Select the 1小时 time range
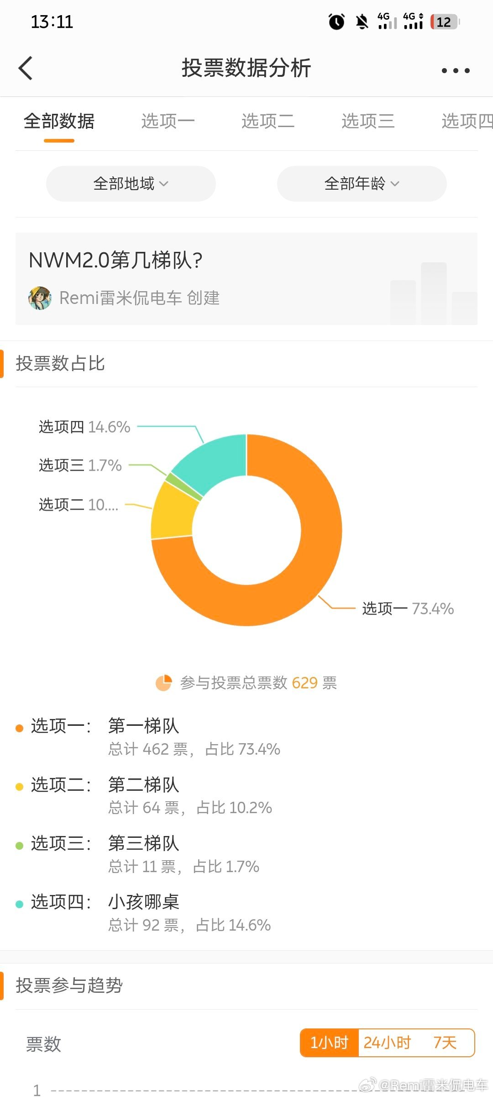The image size is (493, 1097). click(x=329, y=1043)
